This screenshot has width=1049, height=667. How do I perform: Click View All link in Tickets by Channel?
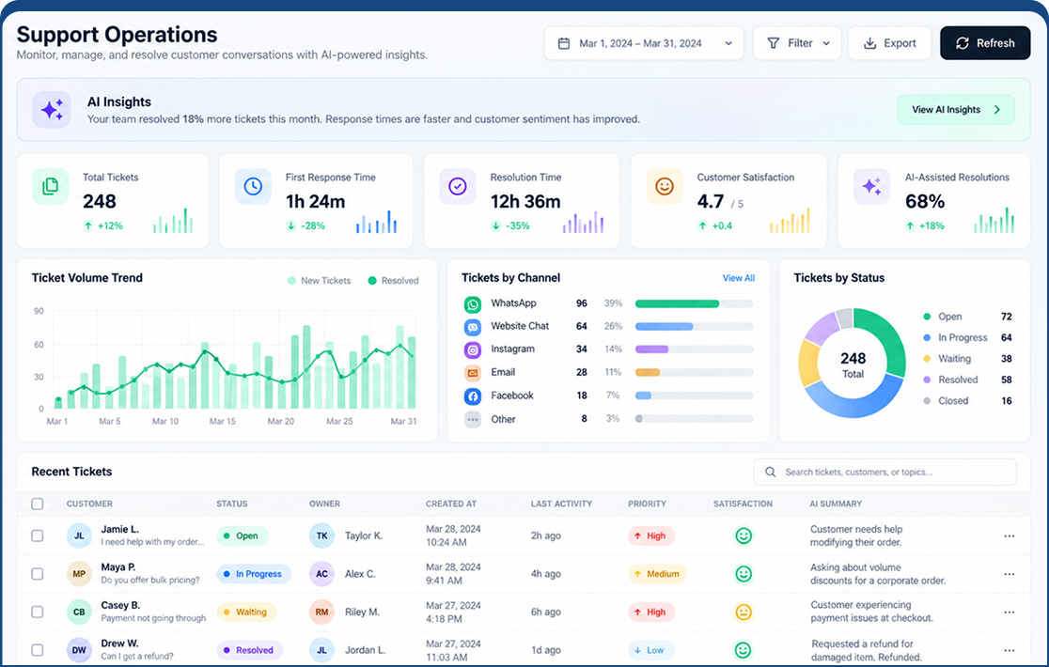(x=739, y=278)
